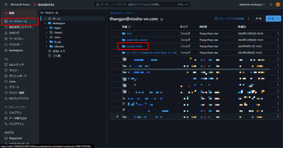This screenshot has height=148, width=283.
Task: Click the ホーム house icon in tree
Action: pyautogui.click(x=50, y=18)
